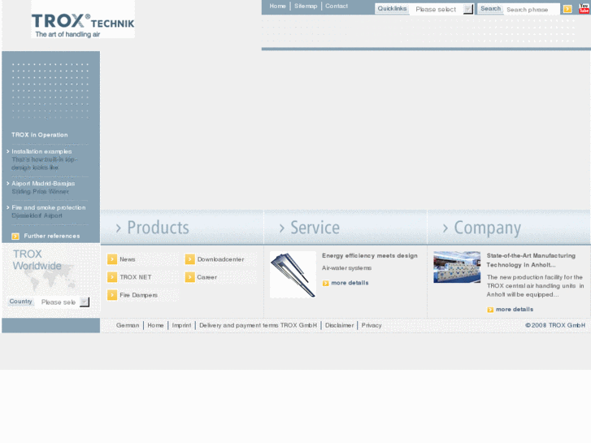The width and height of the screenshot is (591, 443).
Task: Open Fire and smoke protection link
Action: click(49, 208)
